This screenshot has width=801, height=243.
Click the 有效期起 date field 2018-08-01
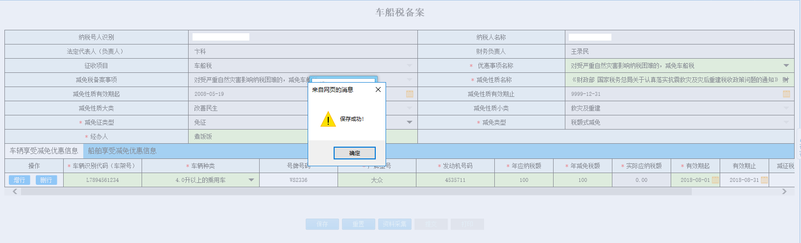point(695,180)
